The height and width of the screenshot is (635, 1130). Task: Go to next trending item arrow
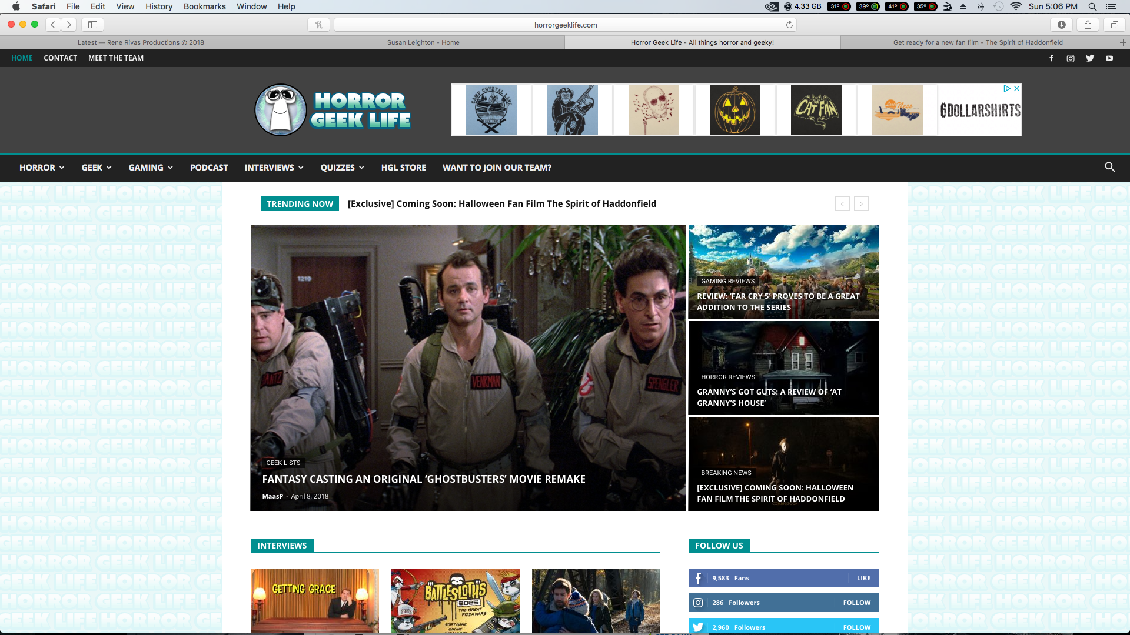tap(861, 204)
